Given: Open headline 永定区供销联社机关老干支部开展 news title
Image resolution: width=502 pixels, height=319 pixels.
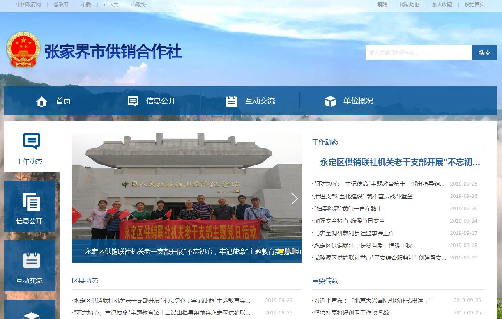Looking at the screenshot, I should tap(400, 162).
